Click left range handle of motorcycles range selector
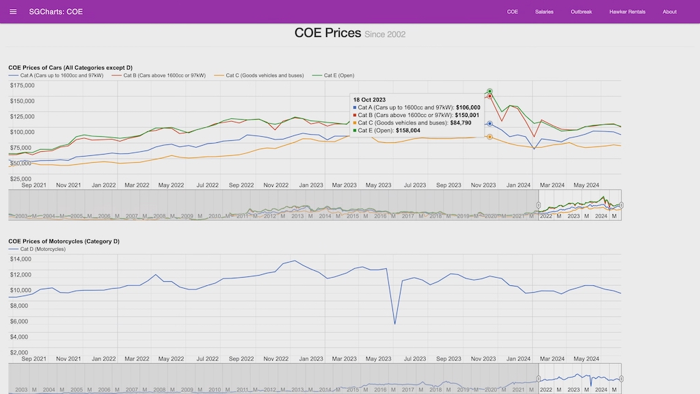This screenshot has width=700, height=394. coord(539,378)
